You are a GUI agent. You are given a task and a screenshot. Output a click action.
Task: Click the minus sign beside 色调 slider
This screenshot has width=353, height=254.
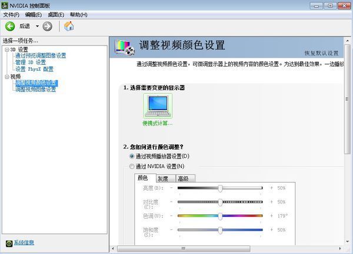[172, 216]
